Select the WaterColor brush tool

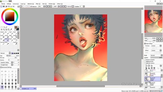15,43
